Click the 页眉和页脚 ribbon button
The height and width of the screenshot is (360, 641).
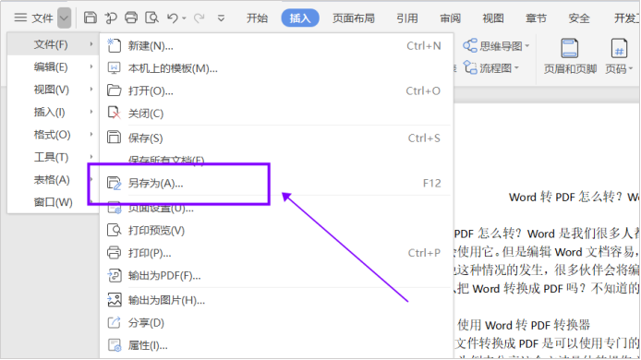[x=570, y=56]
